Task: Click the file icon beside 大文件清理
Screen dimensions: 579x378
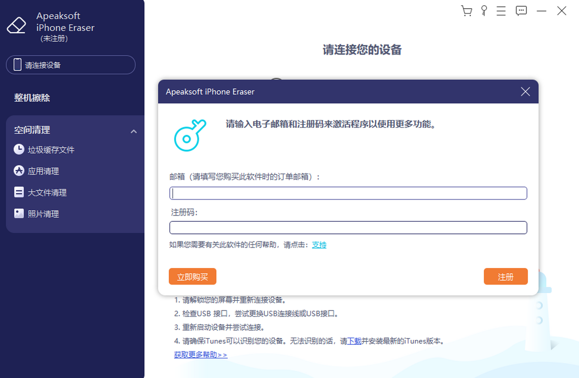Action: tap(19, 192)
